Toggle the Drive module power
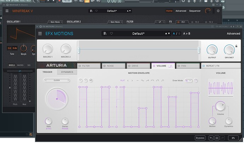 129,66
